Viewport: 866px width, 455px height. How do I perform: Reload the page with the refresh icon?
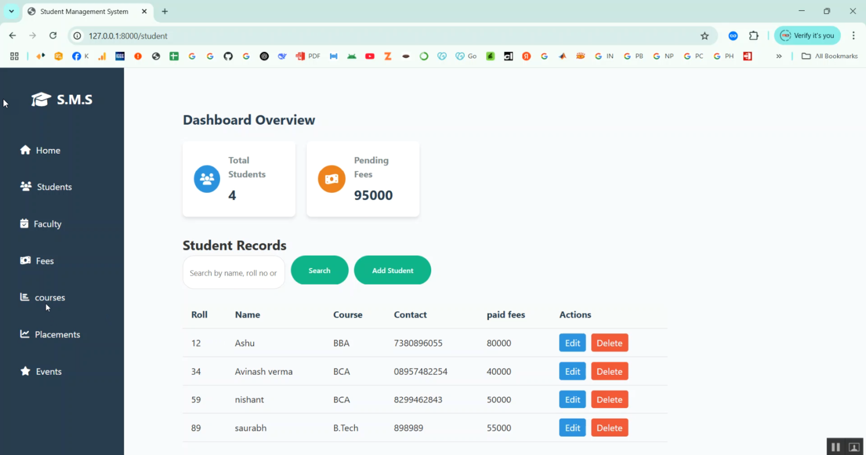click(x=53, y=35)
